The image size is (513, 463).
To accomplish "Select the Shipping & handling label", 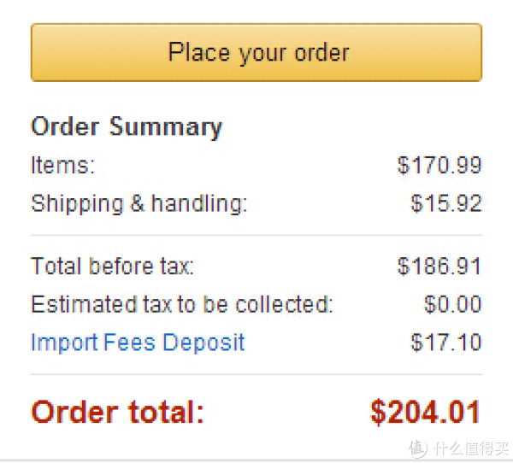I will pos(139,204).
